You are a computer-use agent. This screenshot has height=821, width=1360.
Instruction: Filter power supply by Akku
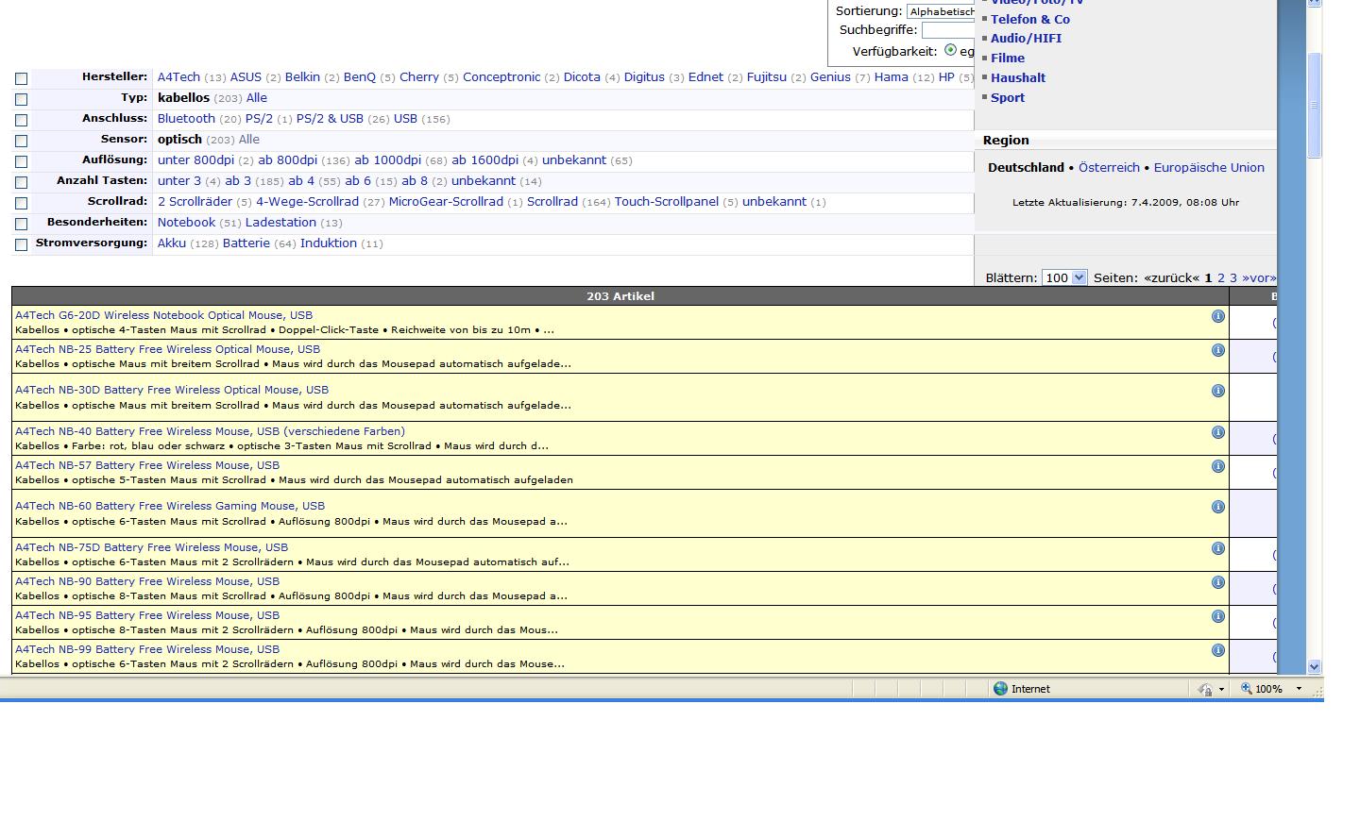coord(172,243)
